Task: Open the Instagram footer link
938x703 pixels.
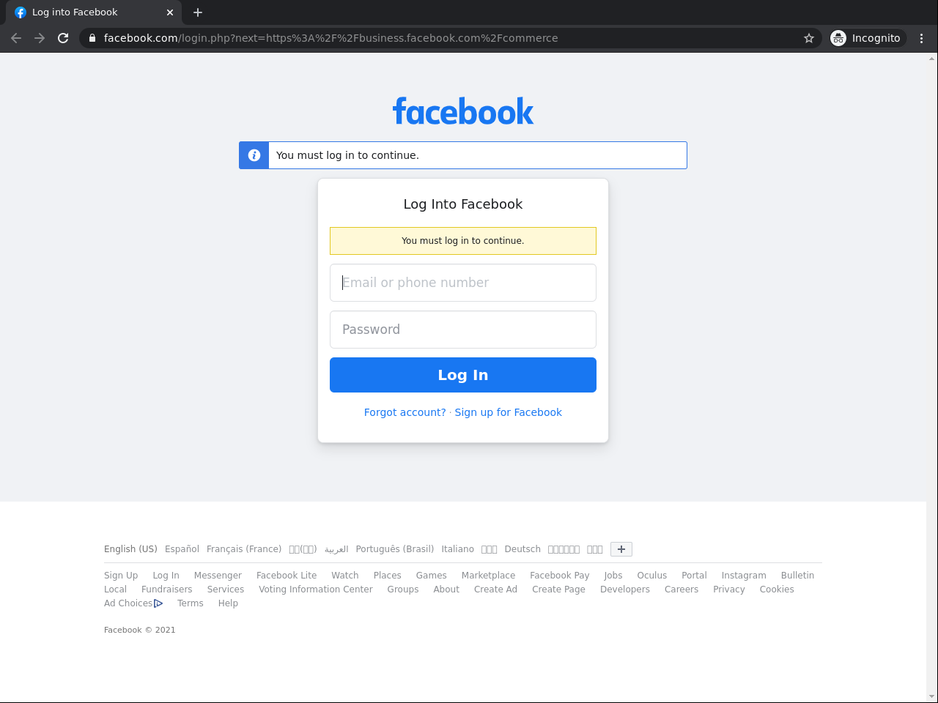Action: pos(744,576)
